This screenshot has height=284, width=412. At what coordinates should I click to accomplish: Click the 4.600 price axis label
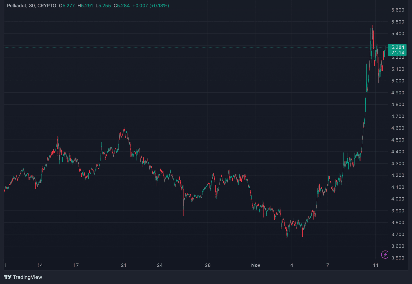398,128
